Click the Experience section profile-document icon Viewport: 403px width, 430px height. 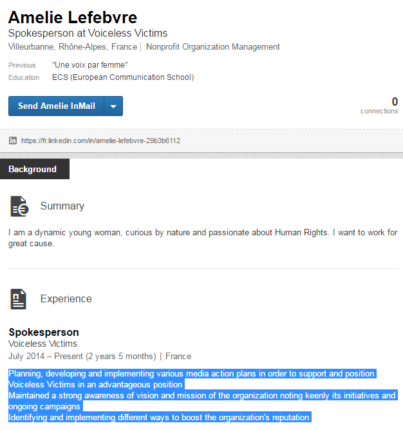18,299
